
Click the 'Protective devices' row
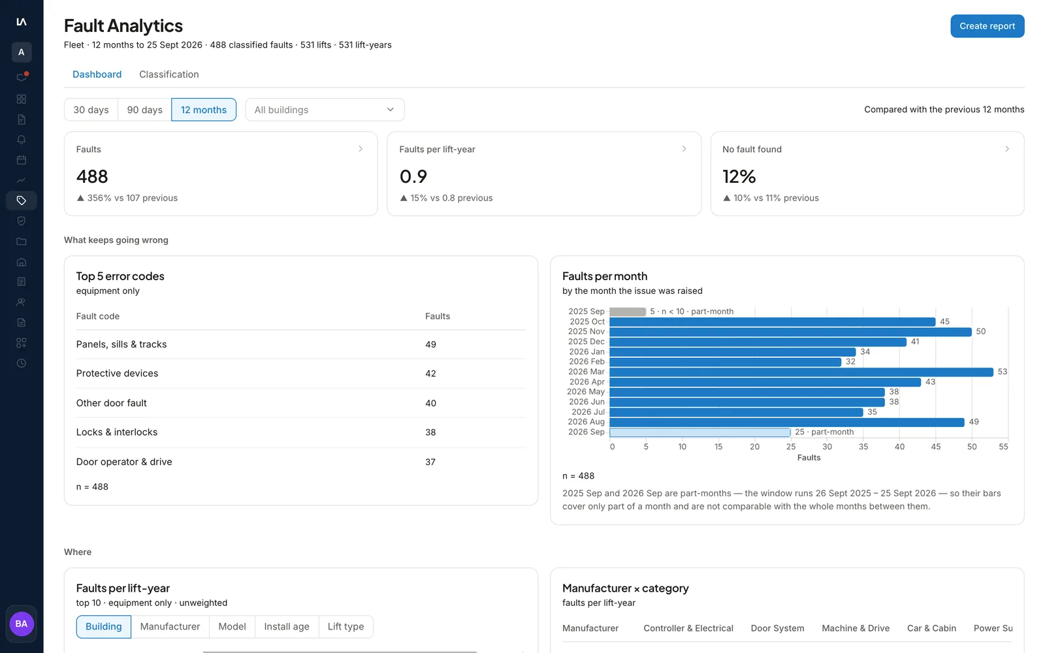pos(301,374)
